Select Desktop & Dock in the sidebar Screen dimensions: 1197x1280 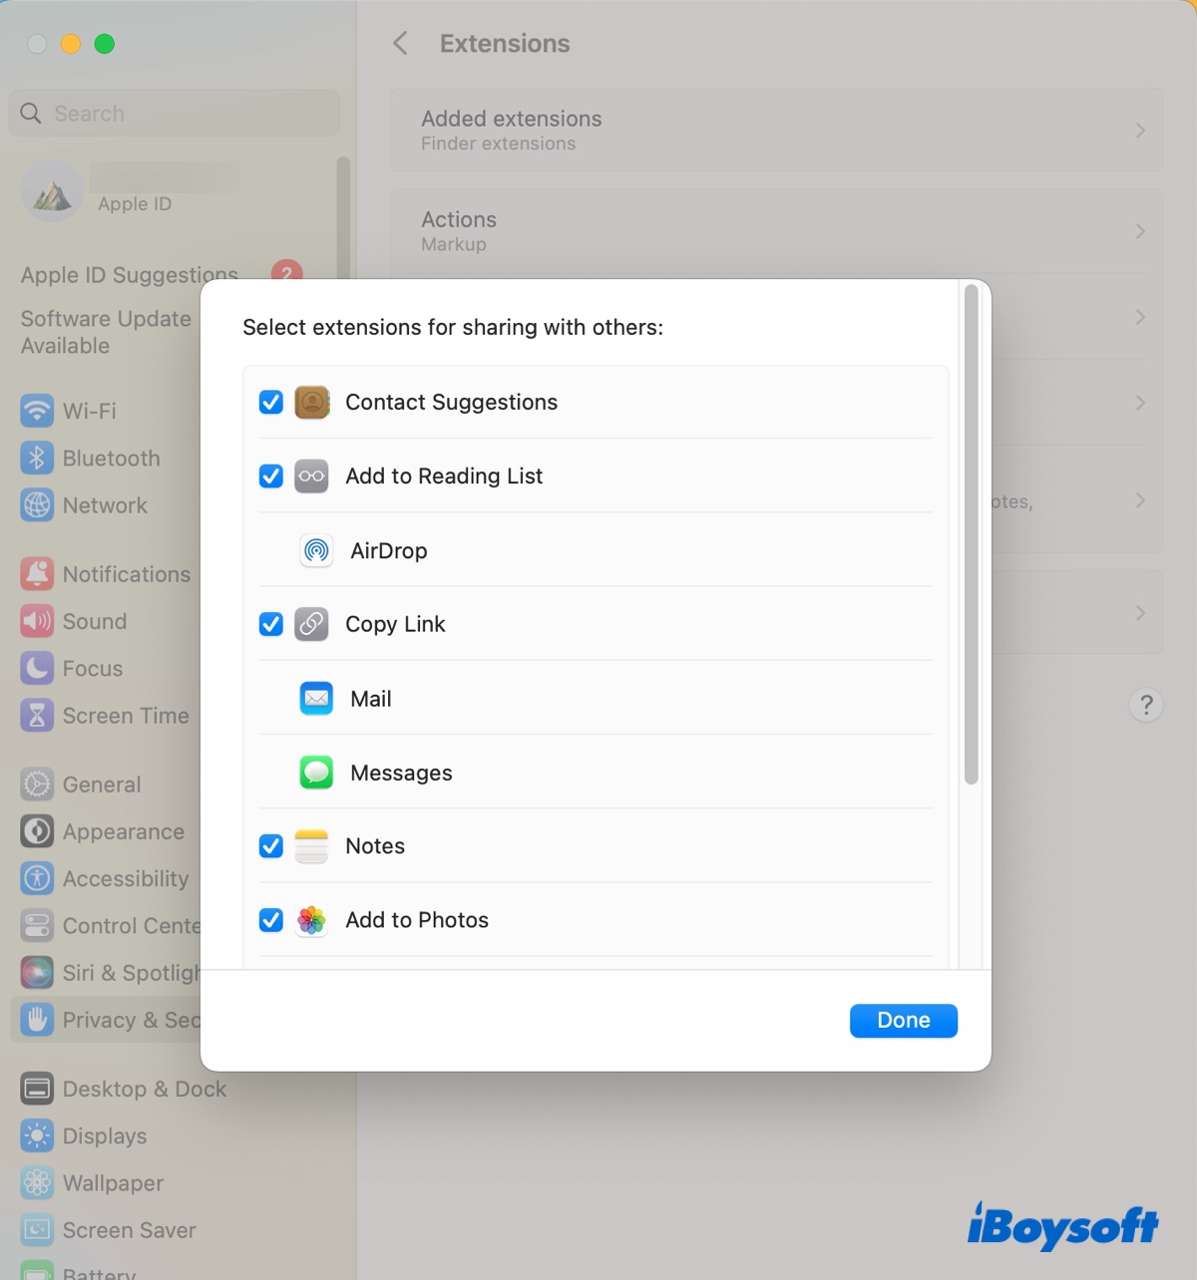[36, 1089]
